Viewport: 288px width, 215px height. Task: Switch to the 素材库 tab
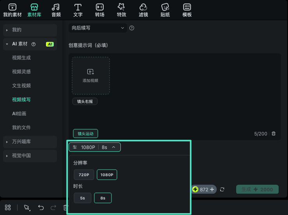[34, 10]
